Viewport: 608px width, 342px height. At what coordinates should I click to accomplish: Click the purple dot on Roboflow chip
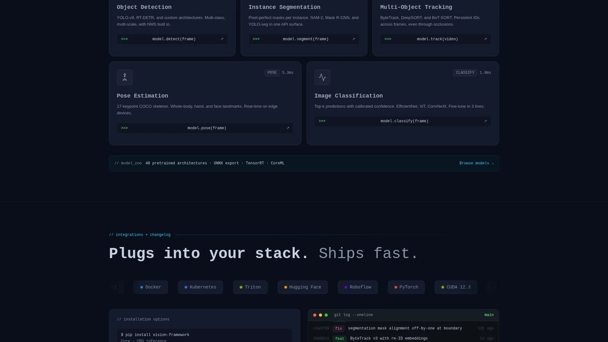[x=346, y=287]
